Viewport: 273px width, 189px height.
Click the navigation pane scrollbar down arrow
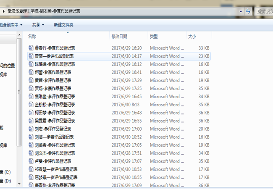(x=19, y=184)
